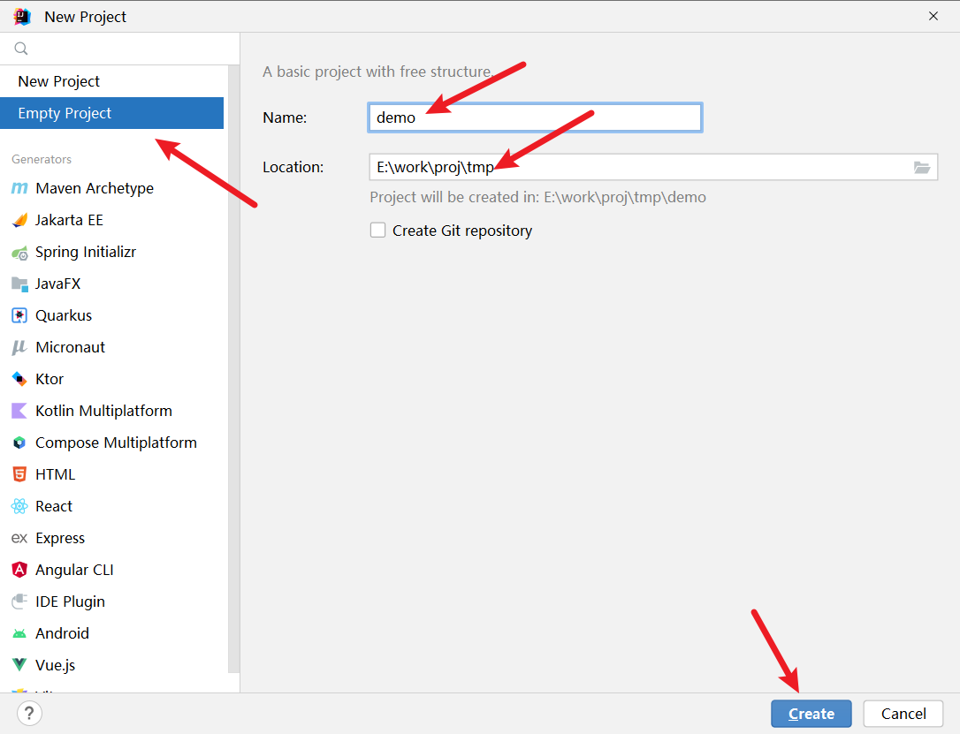
Task: Click the Vue.js icon
Action: click(x=19, y=665)
